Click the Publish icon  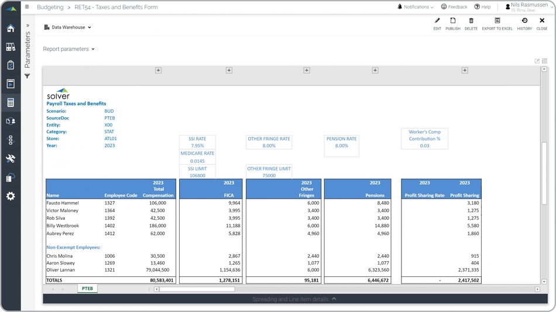pyautogui.click(x=452, y=21)
